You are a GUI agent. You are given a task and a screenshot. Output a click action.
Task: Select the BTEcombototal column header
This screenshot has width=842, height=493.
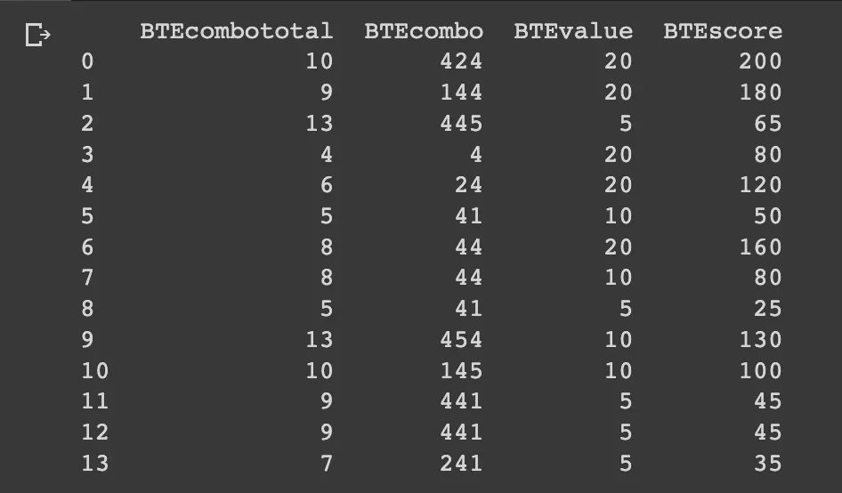tap(237, 31)
